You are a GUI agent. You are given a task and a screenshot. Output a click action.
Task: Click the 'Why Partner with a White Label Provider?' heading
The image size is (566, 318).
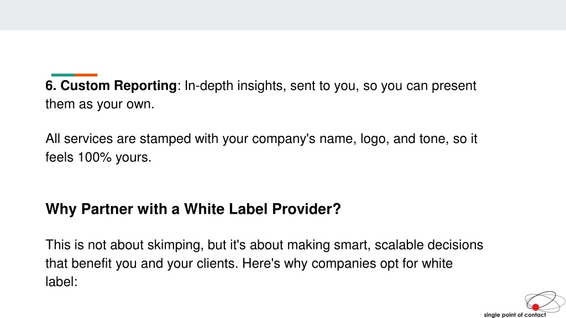click(x=193, y=209)
